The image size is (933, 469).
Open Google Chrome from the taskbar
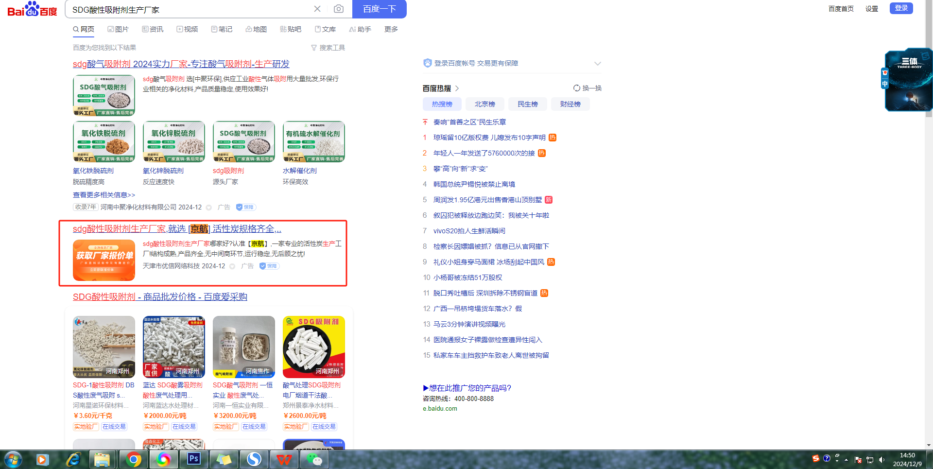click(x=133, y=459)
